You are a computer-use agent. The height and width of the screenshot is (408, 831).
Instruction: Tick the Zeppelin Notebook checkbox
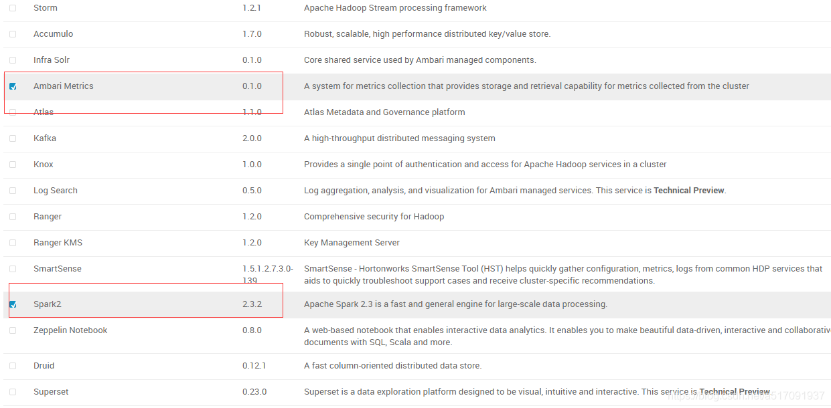[x=13, y=330]
